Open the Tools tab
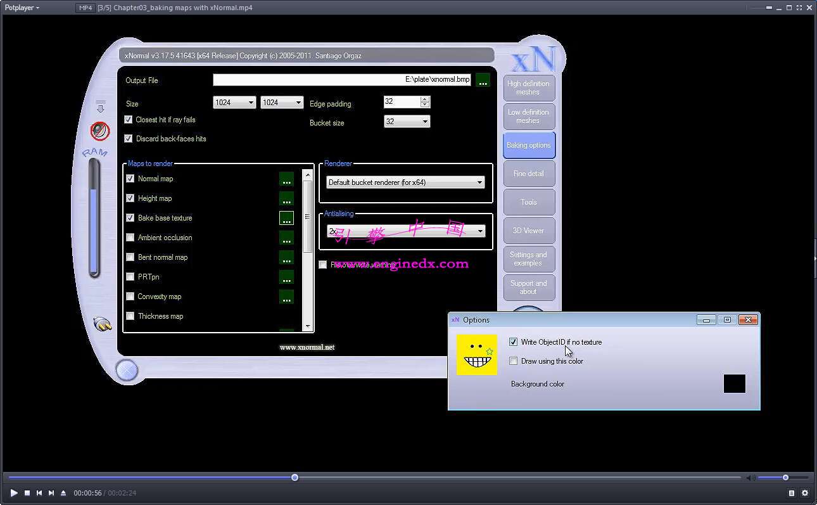Viewport: 817px width, 505px height. tap(529, 202)
